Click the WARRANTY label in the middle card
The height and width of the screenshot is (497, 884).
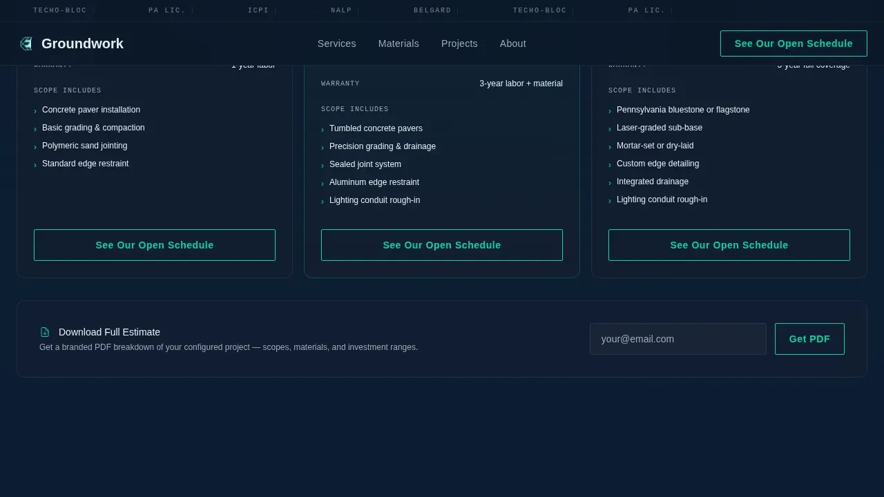point(340,84)
